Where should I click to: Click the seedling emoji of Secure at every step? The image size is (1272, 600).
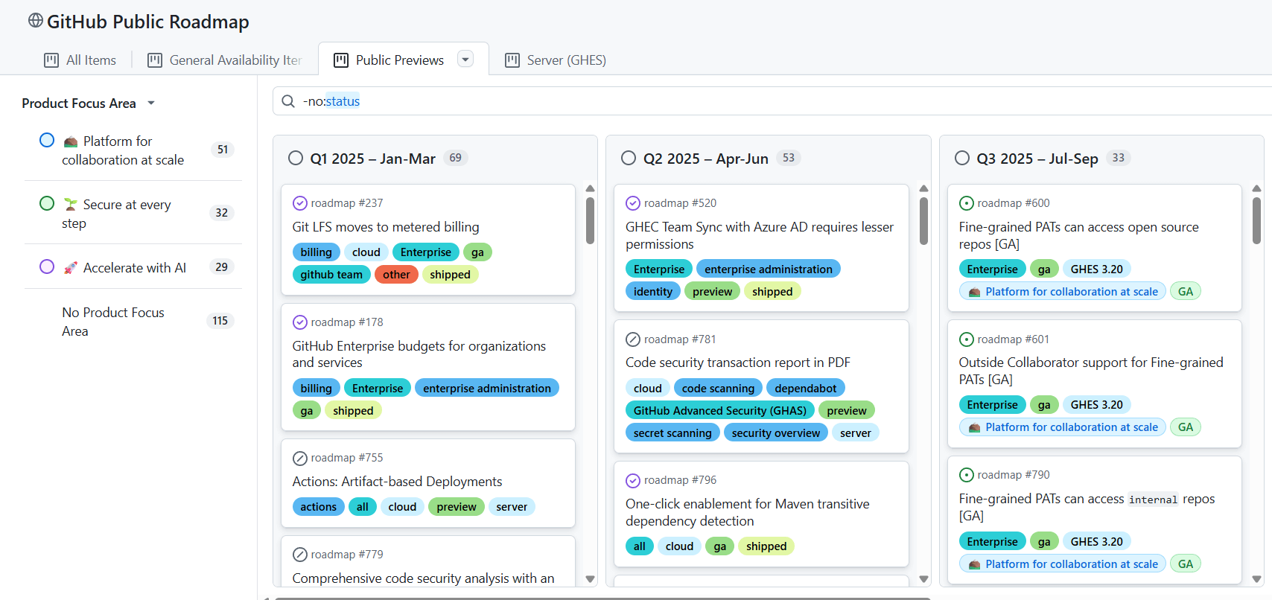71,205
